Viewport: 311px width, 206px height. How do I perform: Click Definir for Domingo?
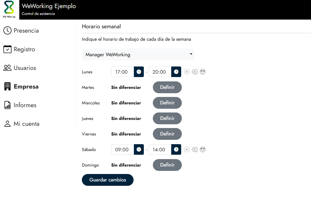pos(167,165)
